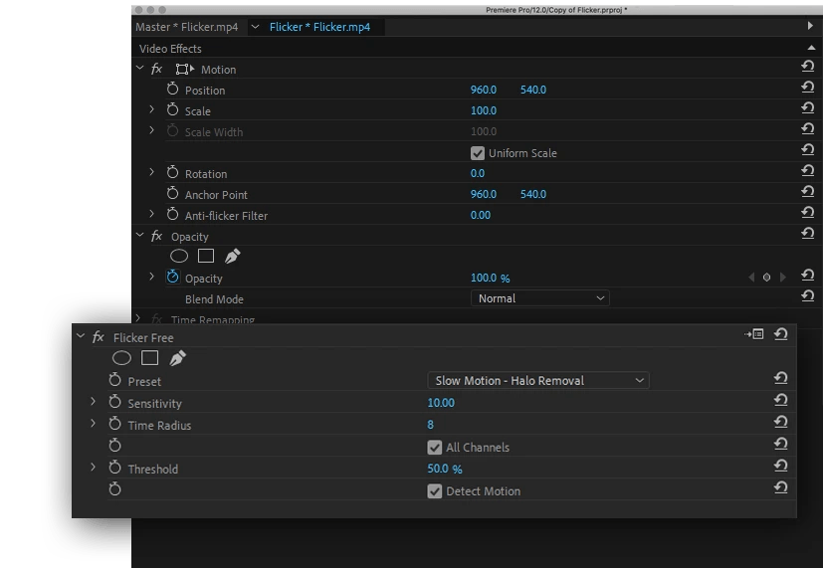Reset the Threshold parameter
Image resolution: width=823 pixels, height=568 pixels.
(x=781, y=467)
